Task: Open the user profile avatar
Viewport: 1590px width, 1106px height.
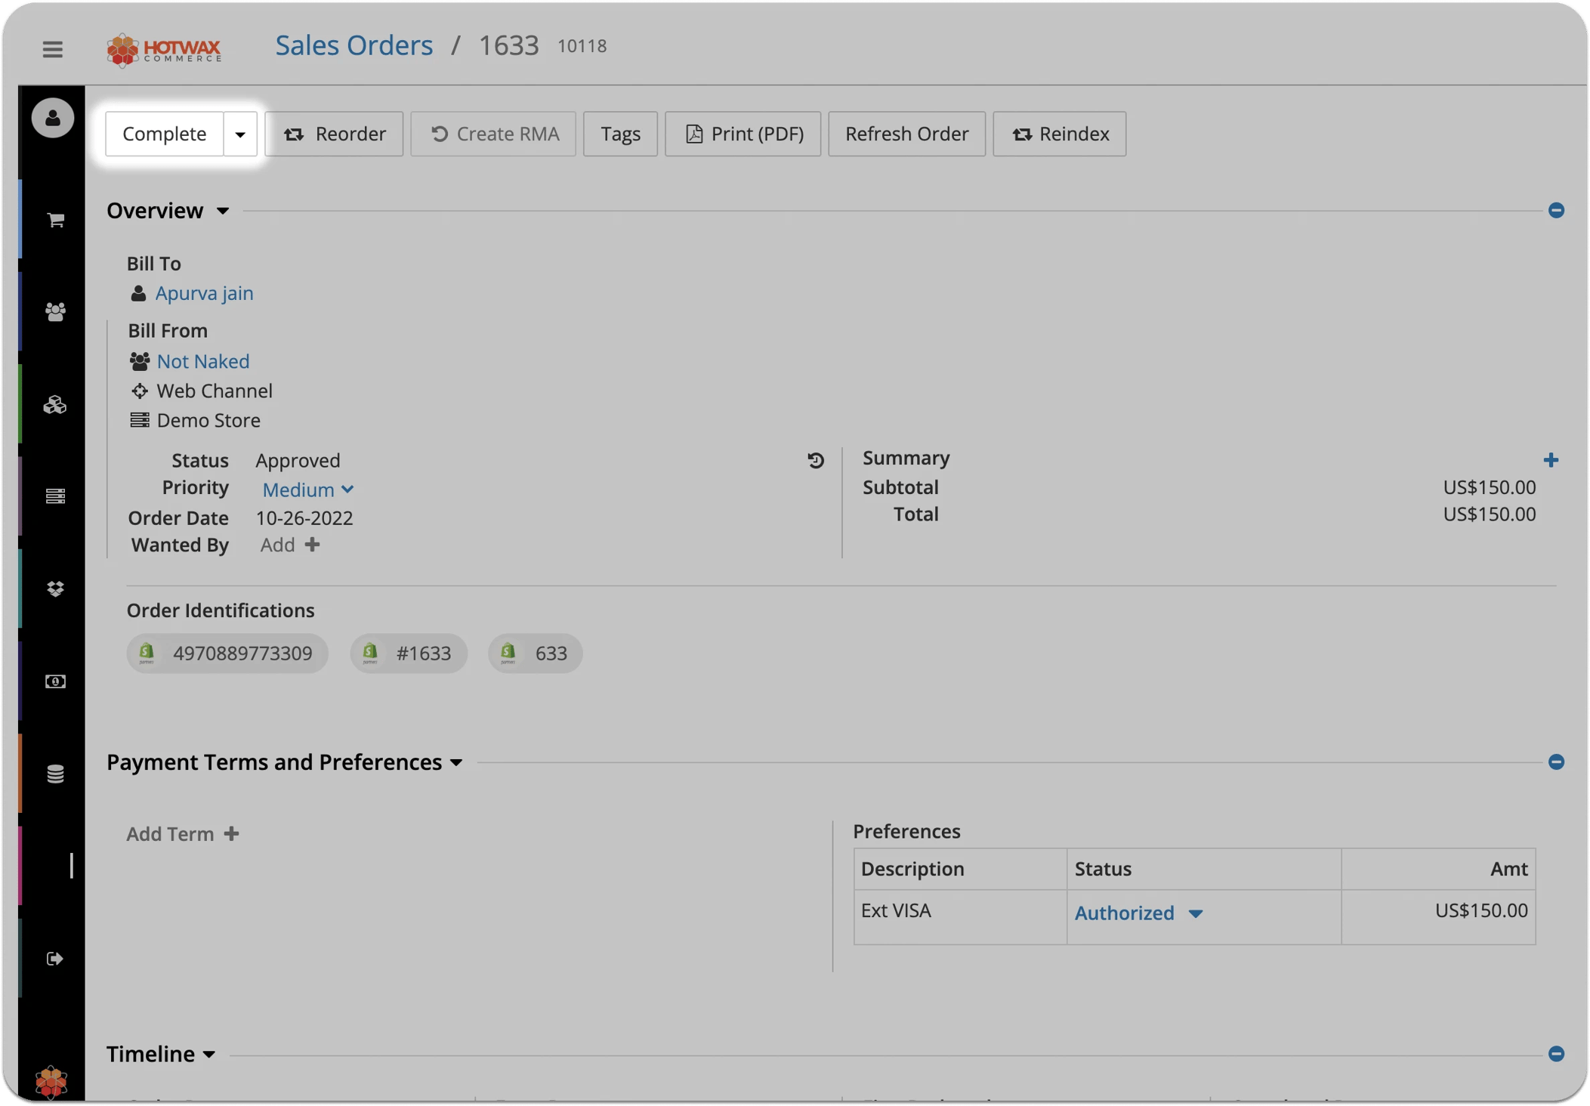Action: tap(53, 118)
